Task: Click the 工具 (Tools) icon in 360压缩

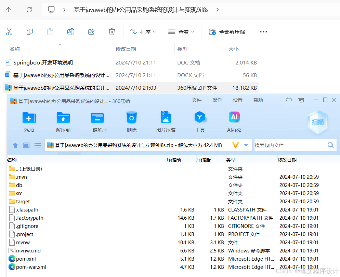Action: [x=200, y=121]
